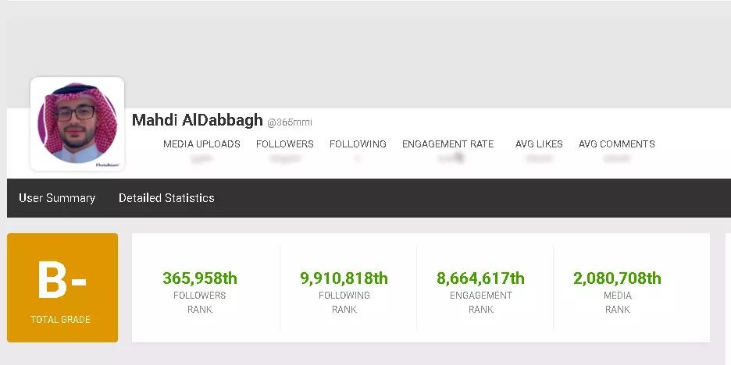
Task: Click the 8,664,617th engagement rank value
Action: point(480,278)
